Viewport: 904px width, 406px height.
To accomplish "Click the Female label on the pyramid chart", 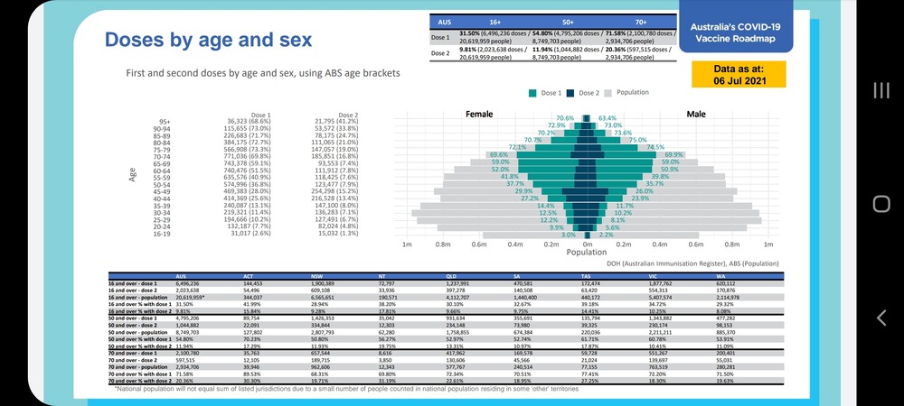I will pos(478,115).
